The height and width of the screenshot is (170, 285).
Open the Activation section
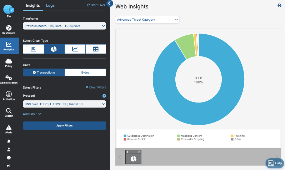click(x=9, y=96)
